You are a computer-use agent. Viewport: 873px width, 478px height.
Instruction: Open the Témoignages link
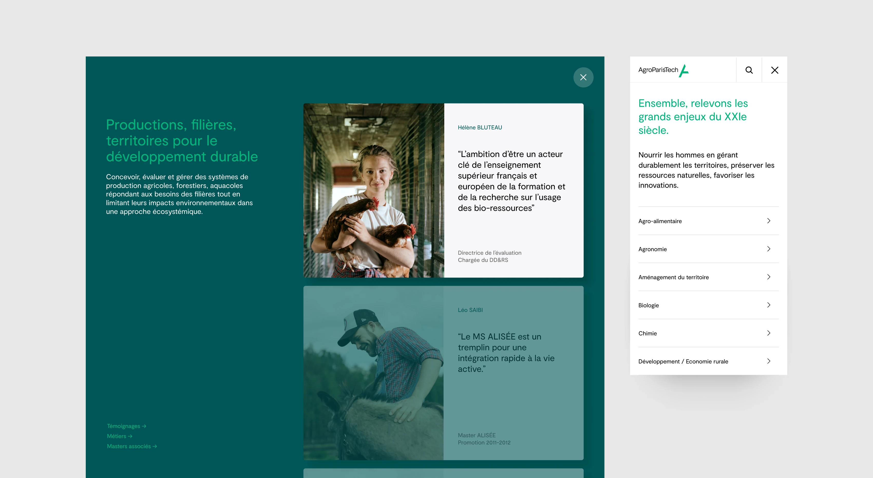coord(126,426)
